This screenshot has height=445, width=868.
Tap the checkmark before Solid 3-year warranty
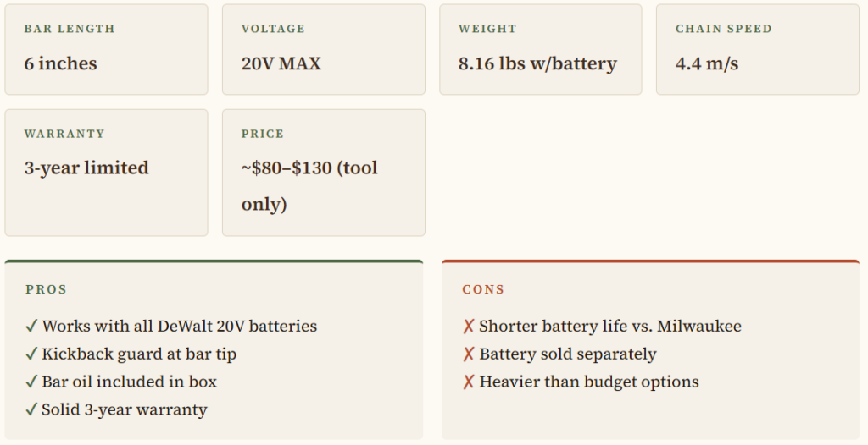(x=31, y=410)
